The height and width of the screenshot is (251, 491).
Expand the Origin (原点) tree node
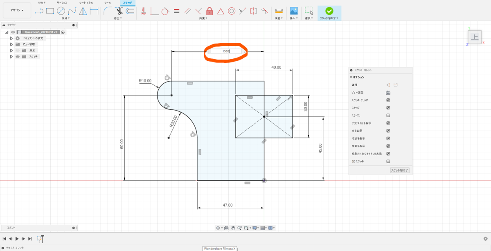[x=11, y=51]
